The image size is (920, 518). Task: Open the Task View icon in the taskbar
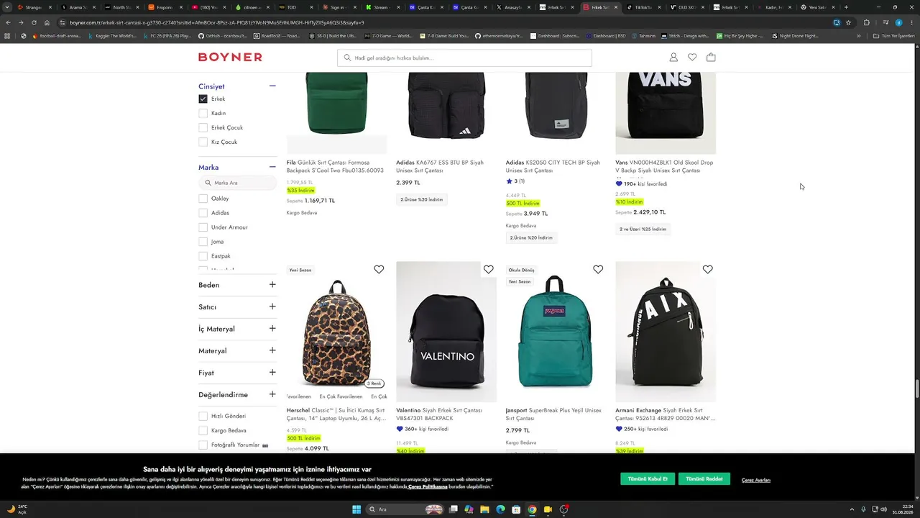(454, 509)
